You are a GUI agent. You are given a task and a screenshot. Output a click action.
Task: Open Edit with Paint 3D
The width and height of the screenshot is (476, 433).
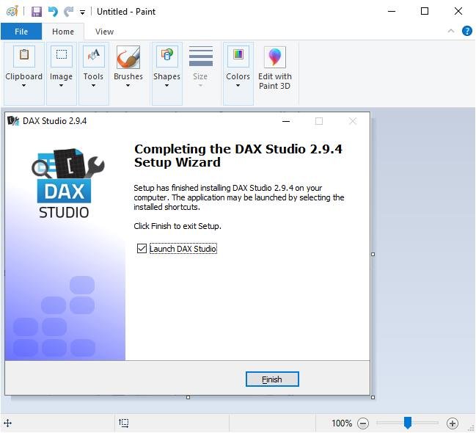click(x=275, y=68)
